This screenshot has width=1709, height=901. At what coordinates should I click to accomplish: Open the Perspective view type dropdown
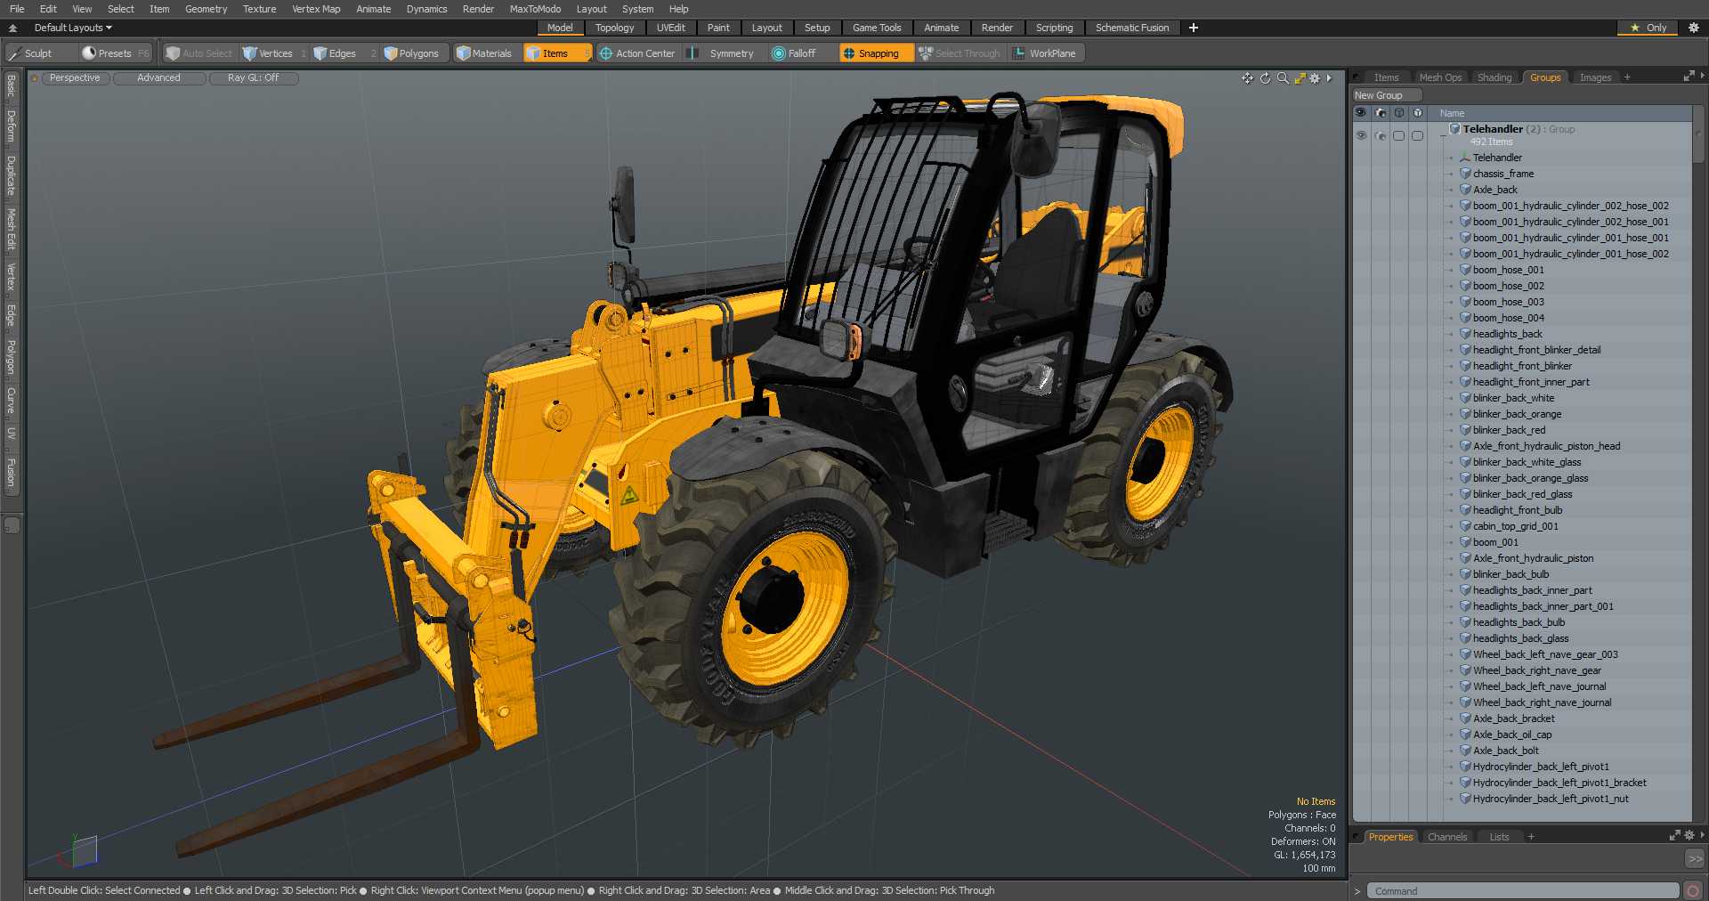click(75, 78)
